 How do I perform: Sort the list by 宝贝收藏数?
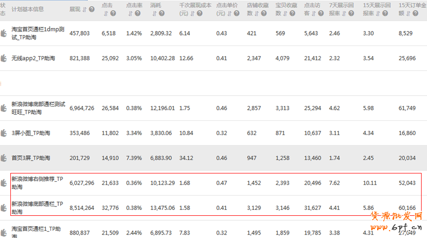click(x=285, y=13)
